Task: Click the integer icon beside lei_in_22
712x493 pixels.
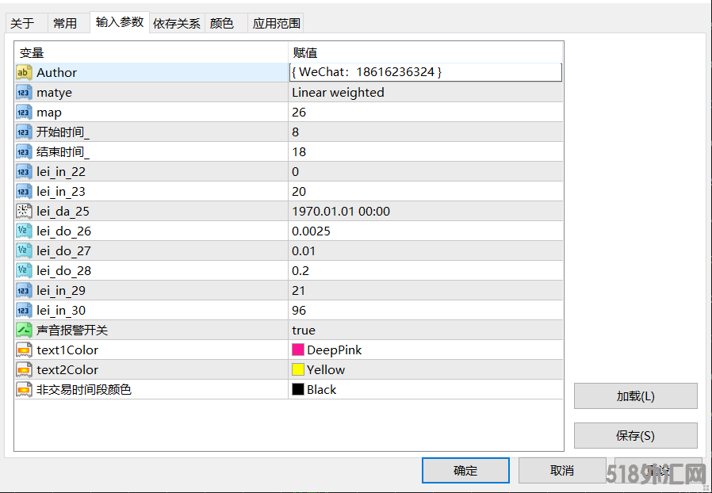Action: 24,171
